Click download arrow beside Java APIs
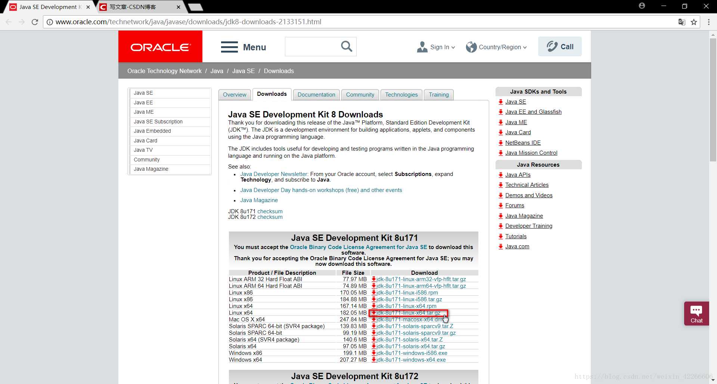 click(x=501, y=175)
